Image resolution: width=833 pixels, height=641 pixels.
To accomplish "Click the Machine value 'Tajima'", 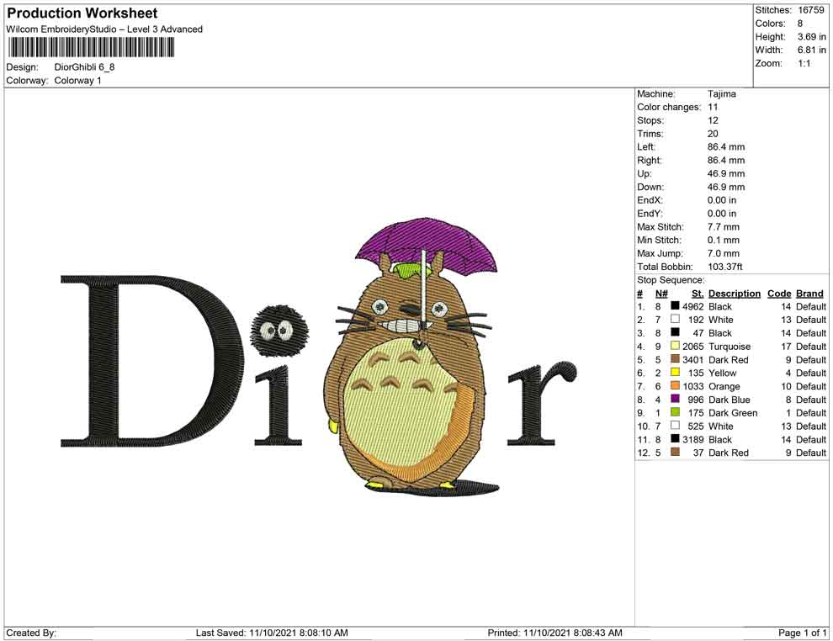I will tap(722, 94).
